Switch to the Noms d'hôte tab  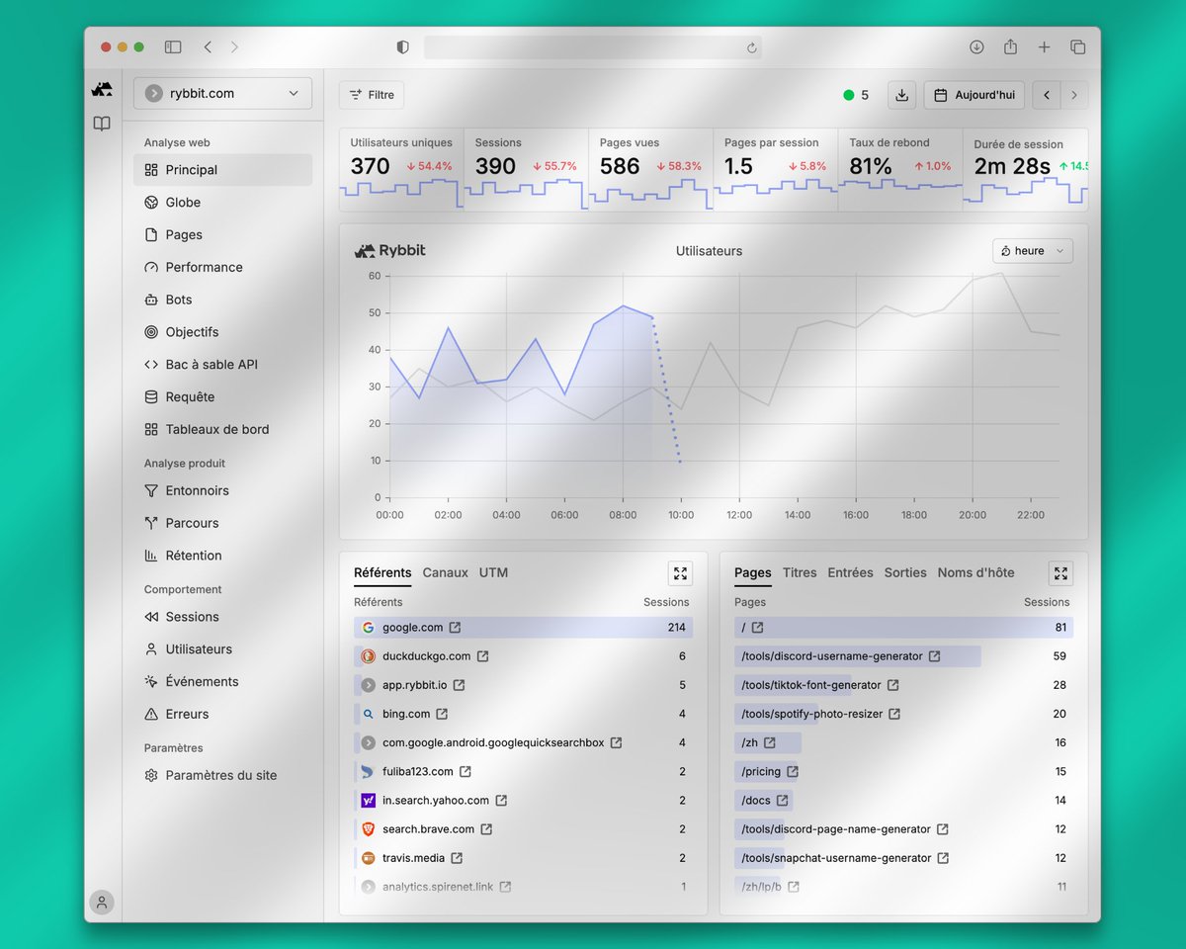[975, 572]
